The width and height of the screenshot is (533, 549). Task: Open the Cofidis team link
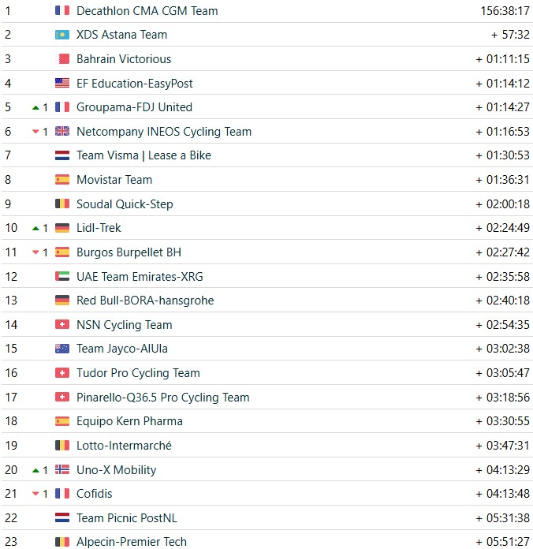pyautogui.click(x=95, y=494)
